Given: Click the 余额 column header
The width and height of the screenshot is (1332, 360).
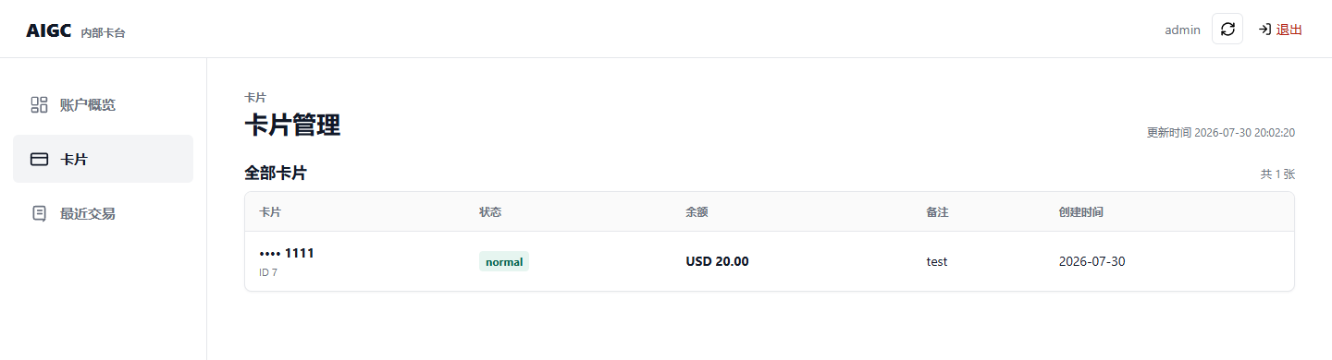Looking at the screenshot, I should [697, 212].
